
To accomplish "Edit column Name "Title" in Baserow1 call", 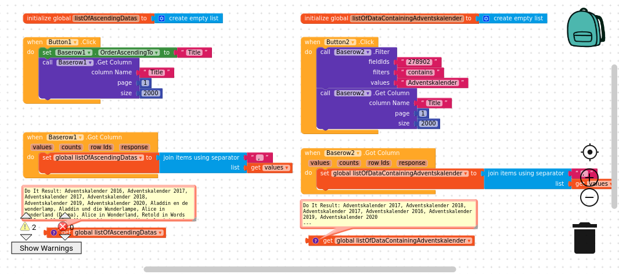I will pyautogui.click(x=157, y=72).
